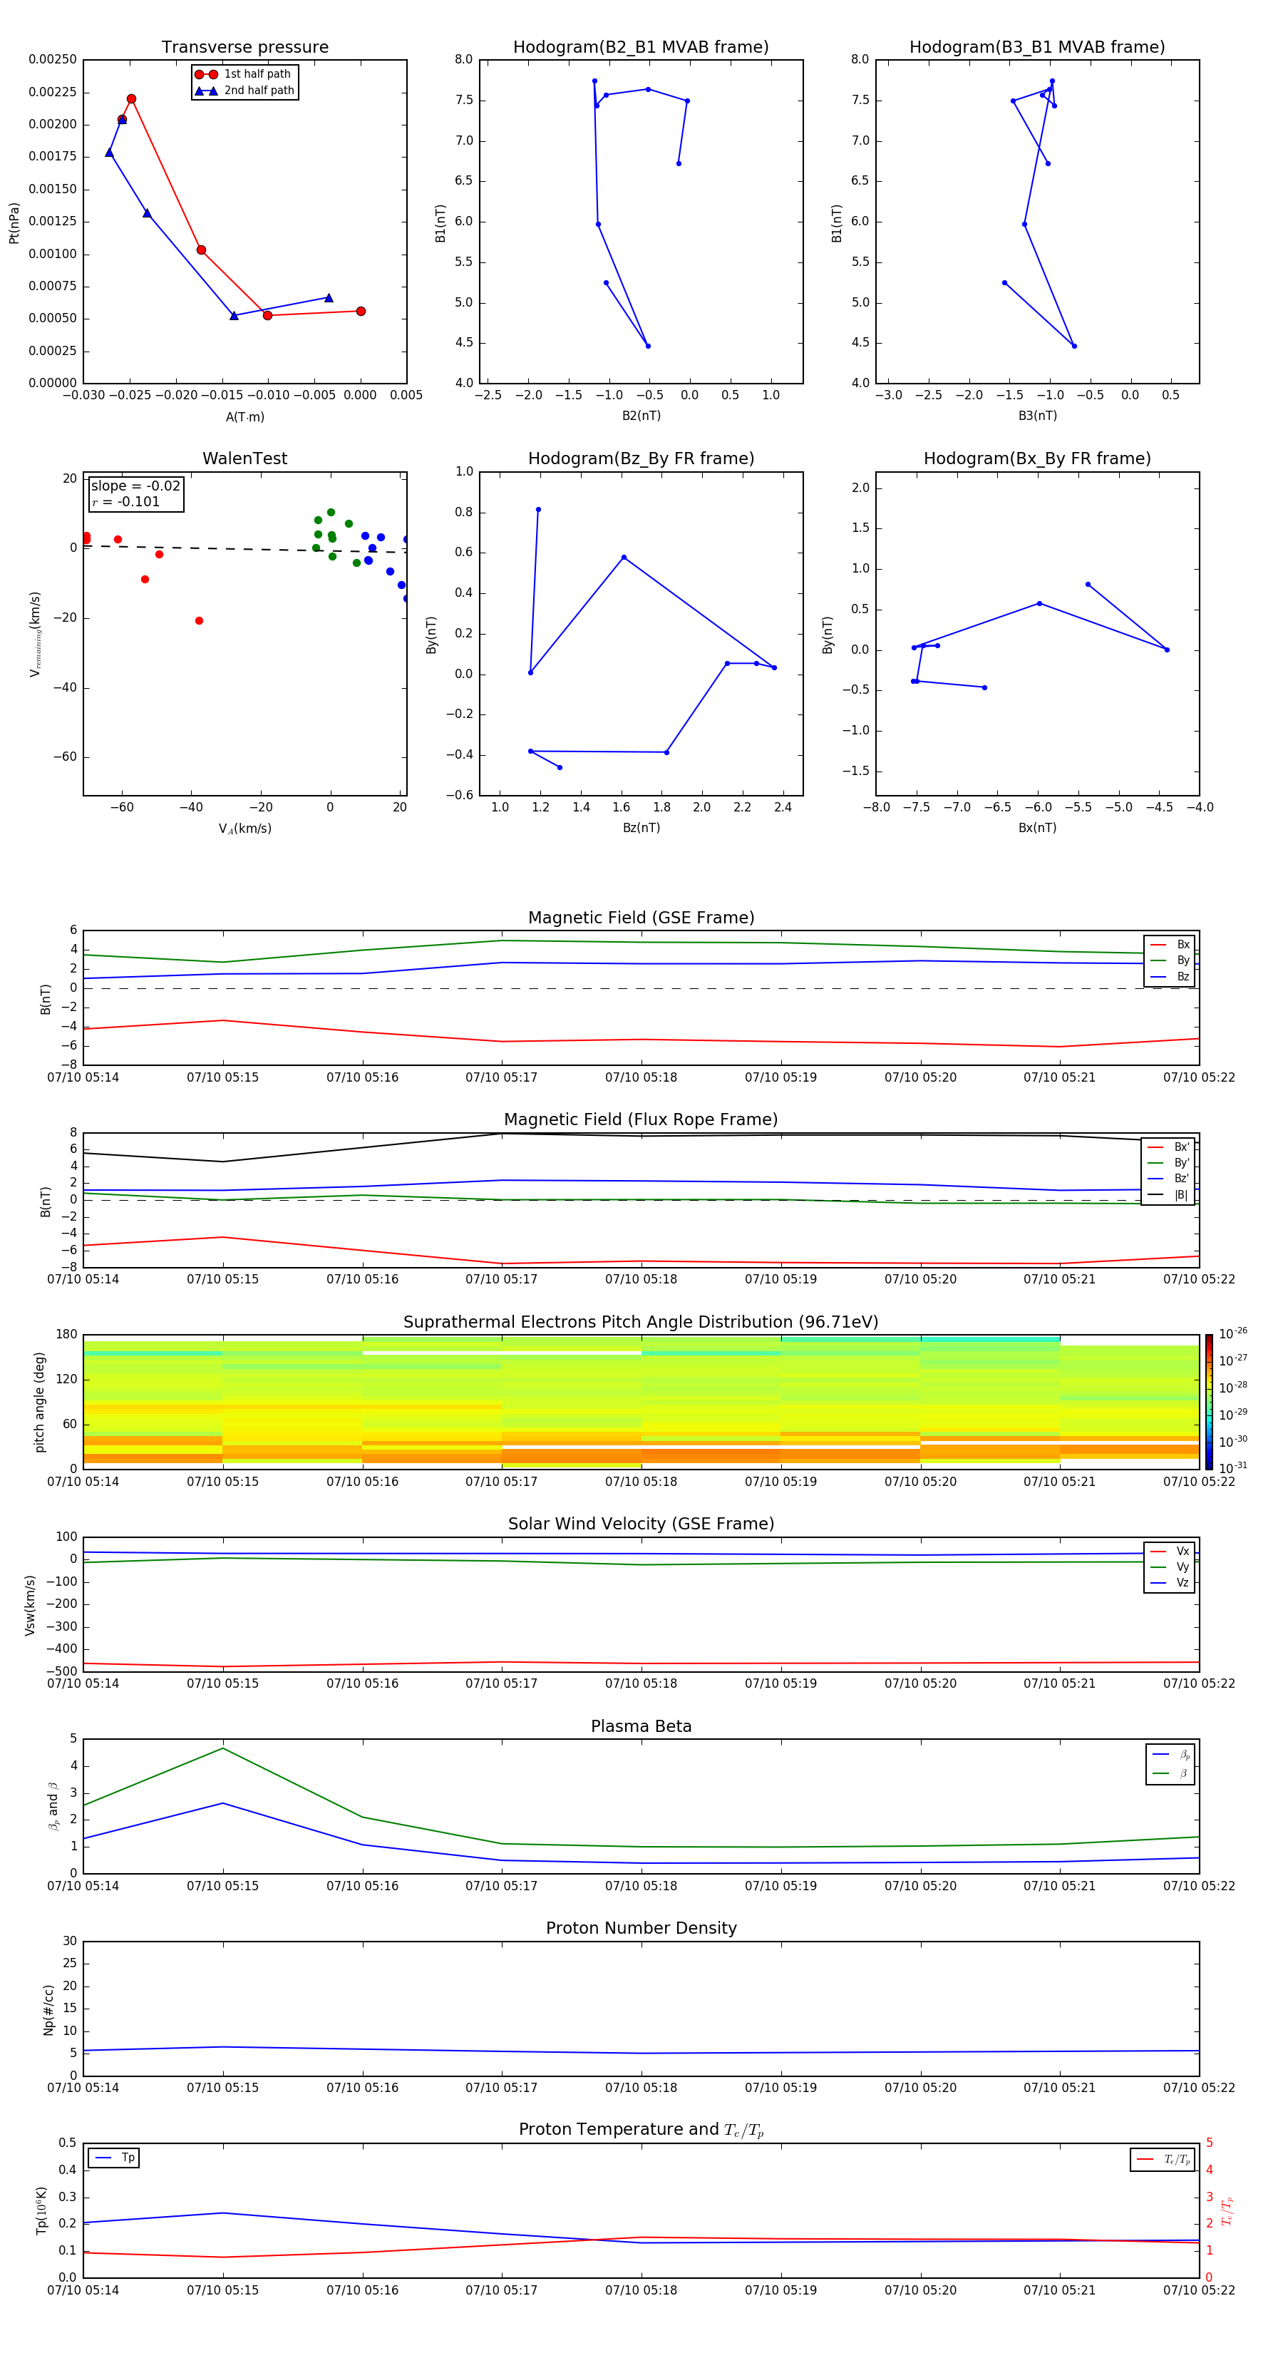1283x2353 pixels.
Task: Click 'By' in the GSE magnetic field legend
Action: pos(1182,960)
